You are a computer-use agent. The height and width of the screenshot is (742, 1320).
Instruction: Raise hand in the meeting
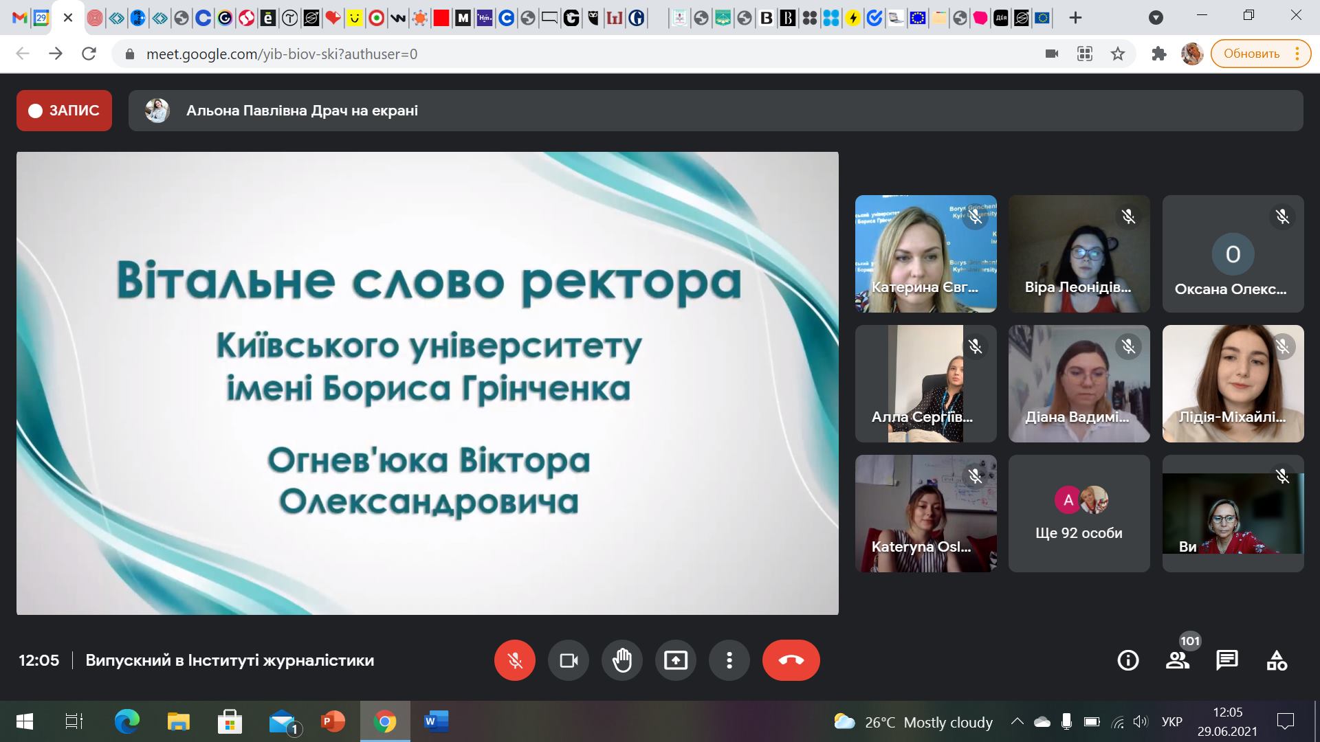click(x=622, y=660)
